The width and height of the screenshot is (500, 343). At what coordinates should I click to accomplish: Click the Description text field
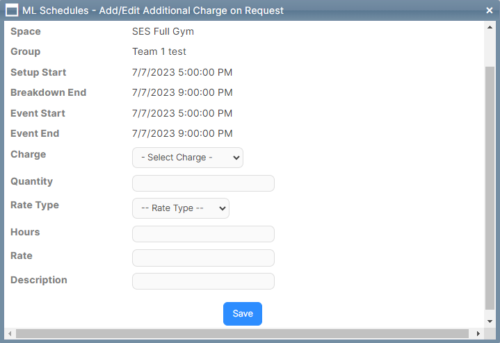click(x=204, y=281)
